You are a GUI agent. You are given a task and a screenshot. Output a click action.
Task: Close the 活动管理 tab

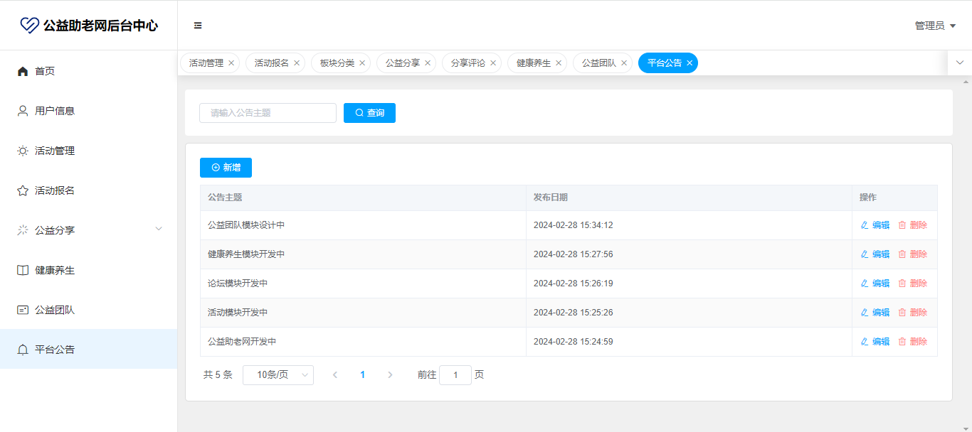tap(231, 63)
